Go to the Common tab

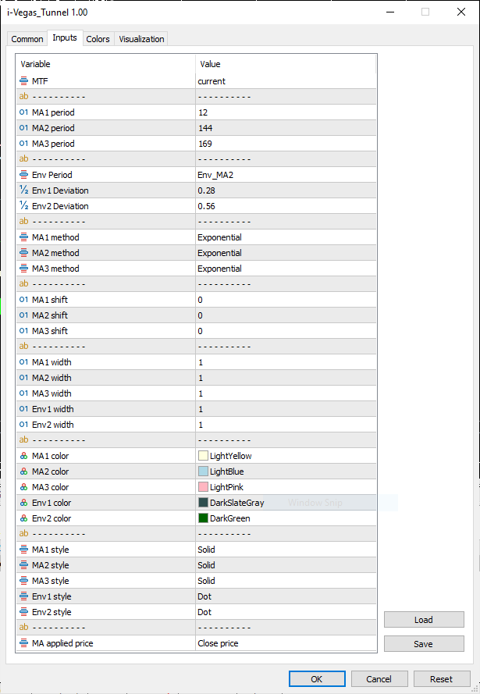(27, 39)
